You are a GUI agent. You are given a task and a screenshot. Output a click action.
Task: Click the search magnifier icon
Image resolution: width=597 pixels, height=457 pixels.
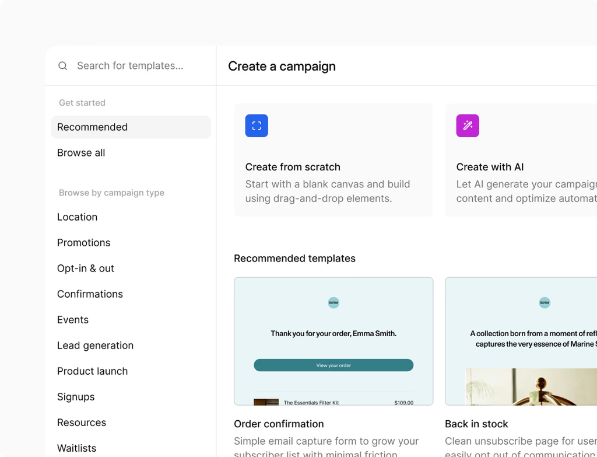coord(62,65)
